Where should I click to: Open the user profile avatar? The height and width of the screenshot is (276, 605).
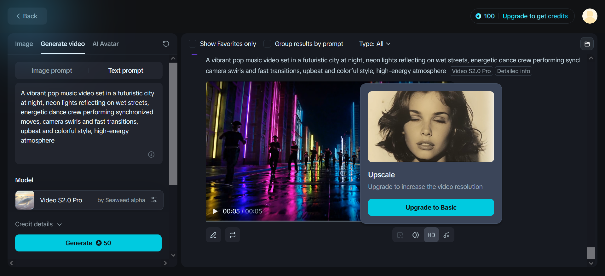590,16
